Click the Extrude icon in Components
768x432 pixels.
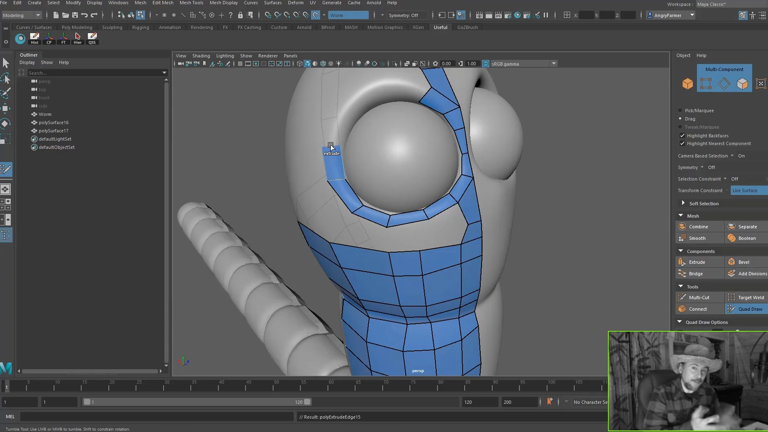point(682,262)
